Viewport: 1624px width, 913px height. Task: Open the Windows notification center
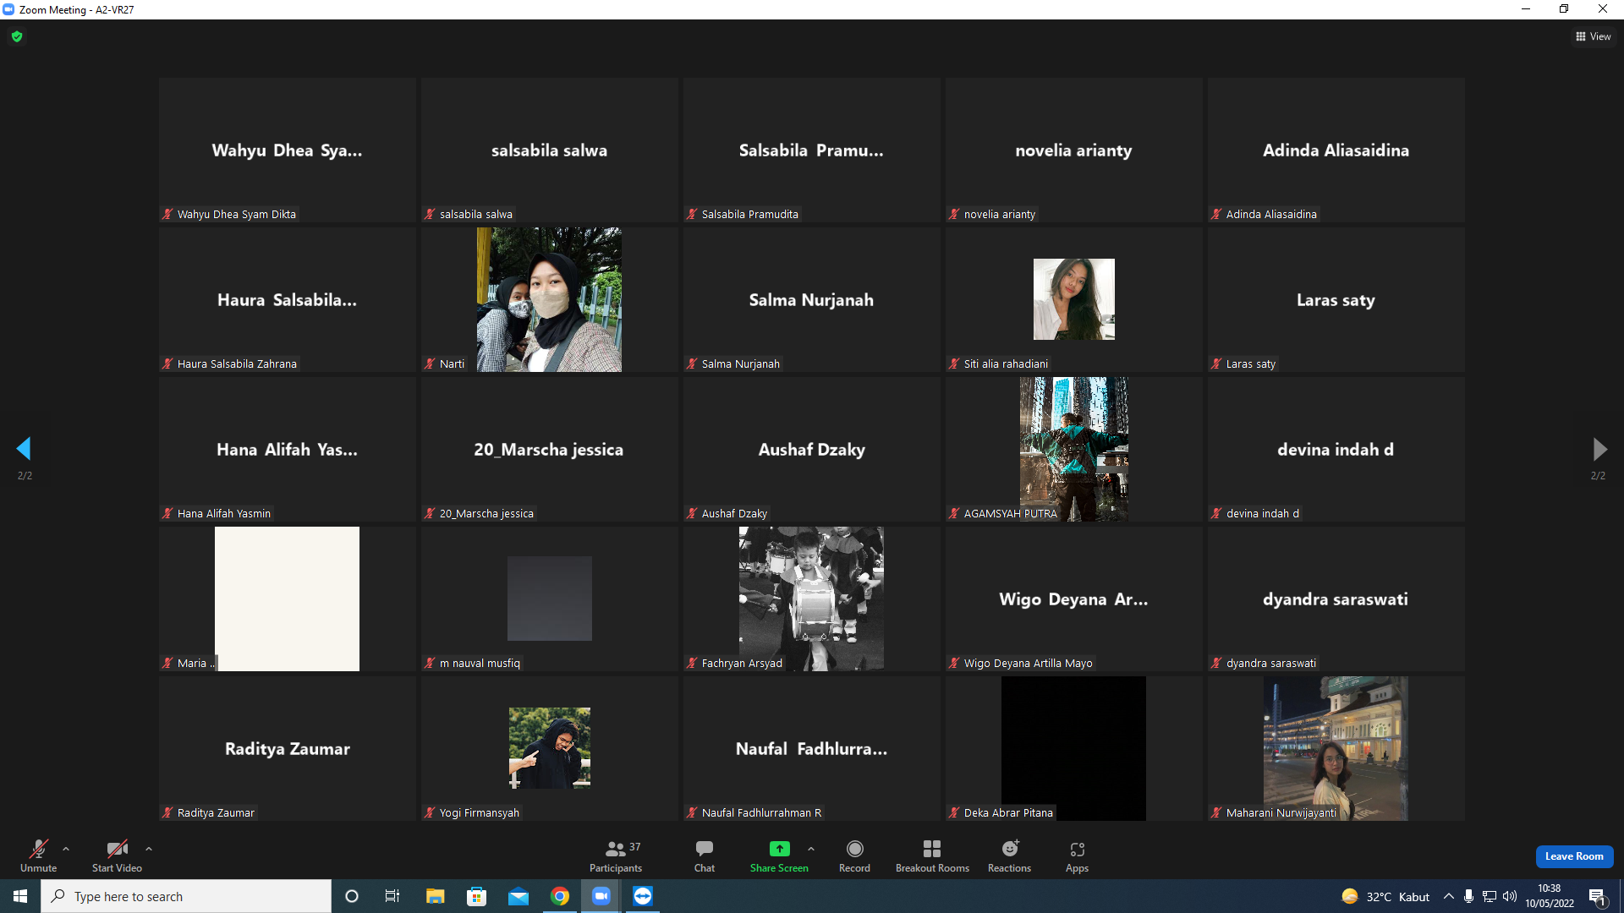point(1598,896)
